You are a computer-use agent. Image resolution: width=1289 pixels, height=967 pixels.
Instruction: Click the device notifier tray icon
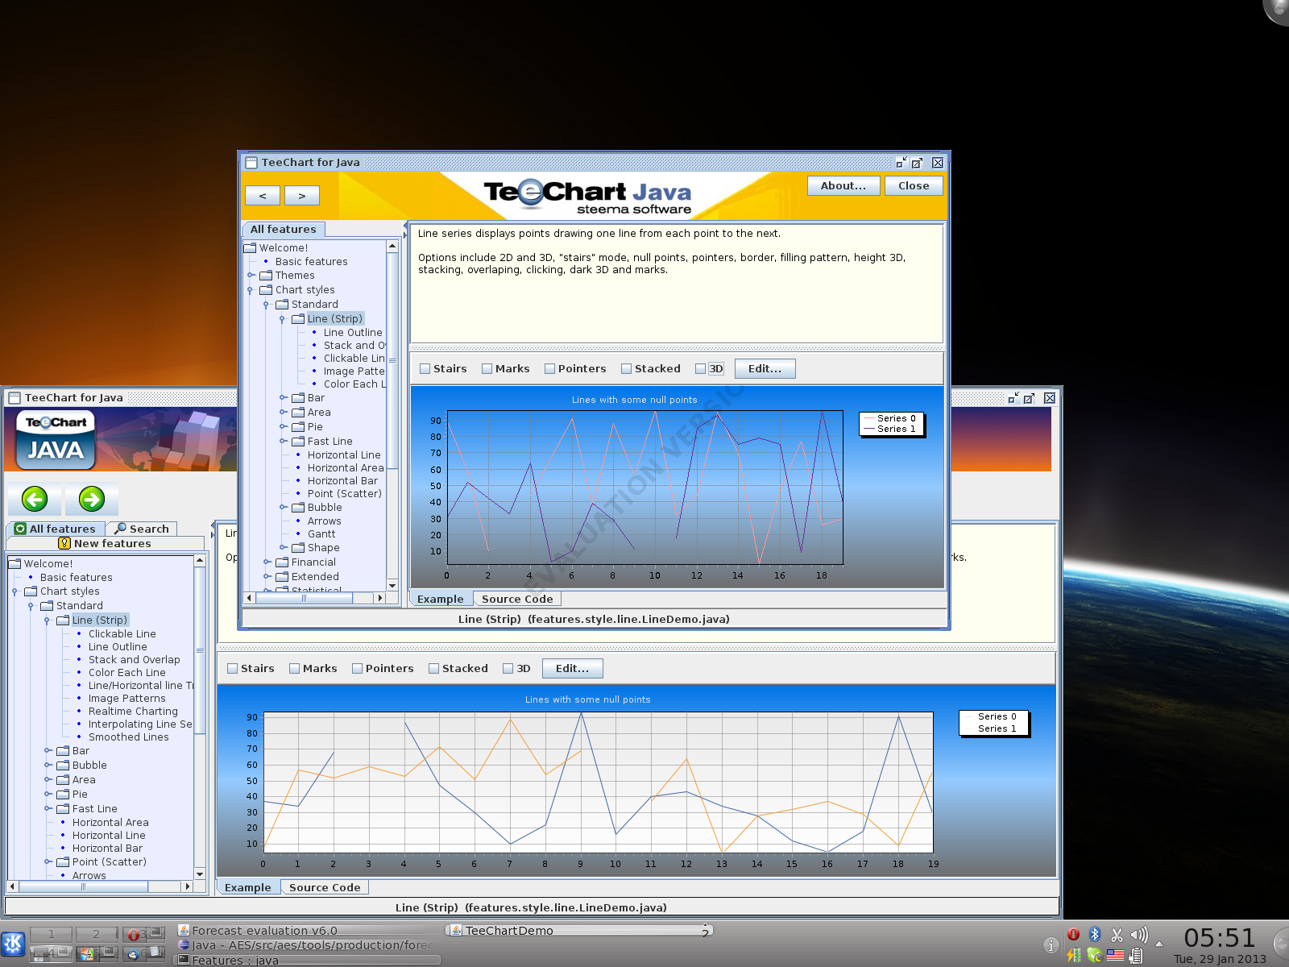(1135, 956)
